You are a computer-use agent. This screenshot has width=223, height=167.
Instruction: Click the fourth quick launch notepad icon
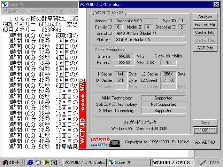pos(54,162)
